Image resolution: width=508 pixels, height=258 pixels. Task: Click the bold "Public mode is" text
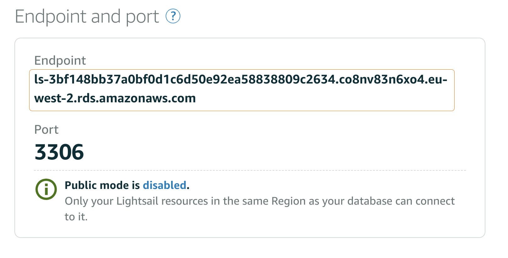click(102, 185)
